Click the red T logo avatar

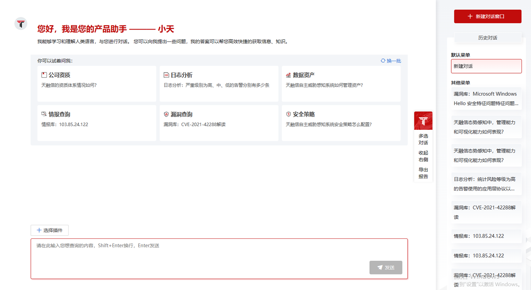click(21, 24)
